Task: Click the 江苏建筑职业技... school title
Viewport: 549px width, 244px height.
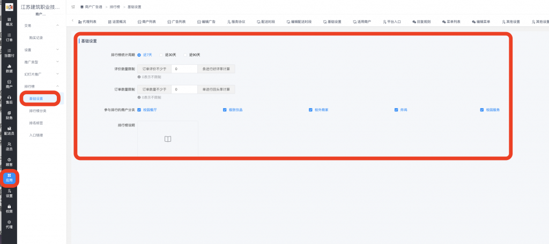Action: pyautogui.click(x=40, y=7)
